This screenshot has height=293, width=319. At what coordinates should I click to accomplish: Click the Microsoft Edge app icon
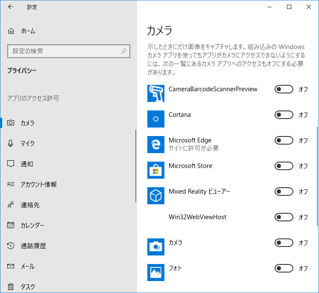(155, 145)
